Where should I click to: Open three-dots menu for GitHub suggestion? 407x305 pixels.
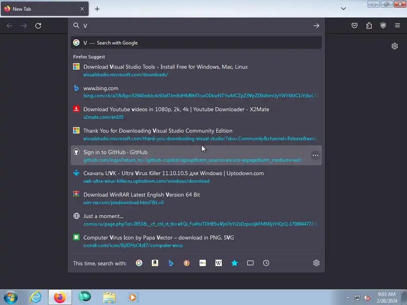pyautogui.click(x=315, y=155)
